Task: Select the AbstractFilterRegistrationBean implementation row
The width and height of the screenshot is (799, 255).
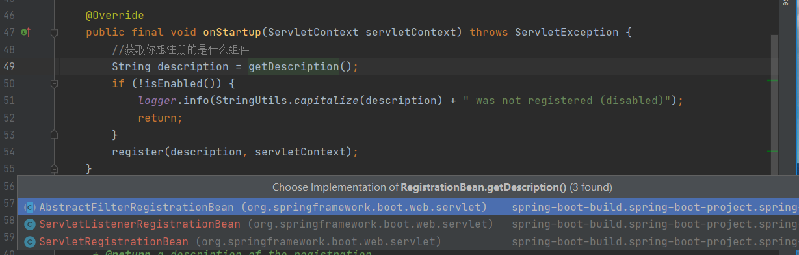Action: pyautogui.click(x=408, y=208)
